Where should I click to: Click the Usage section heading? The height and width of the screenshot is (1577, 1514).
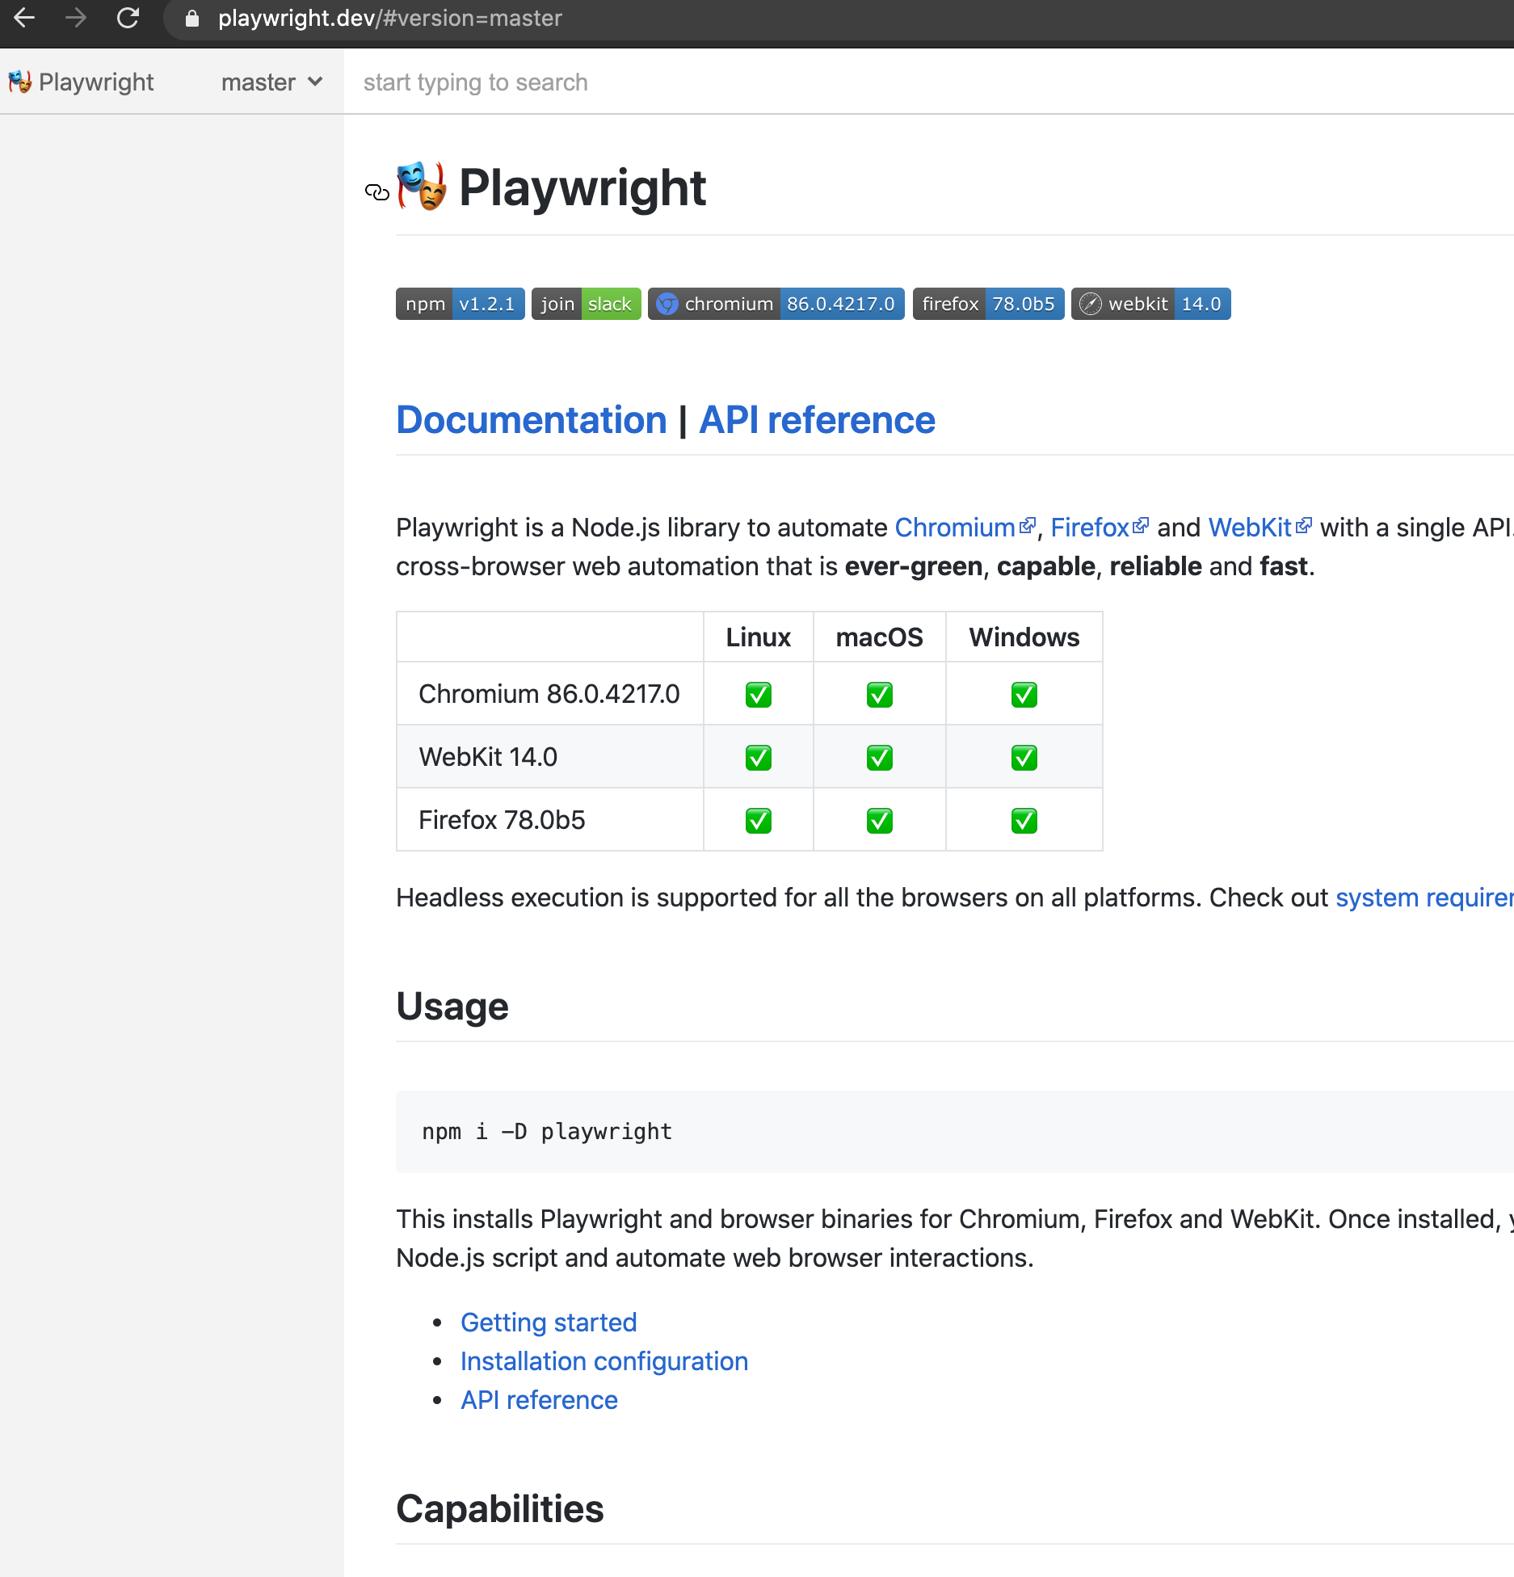(x=452, y=1006)
